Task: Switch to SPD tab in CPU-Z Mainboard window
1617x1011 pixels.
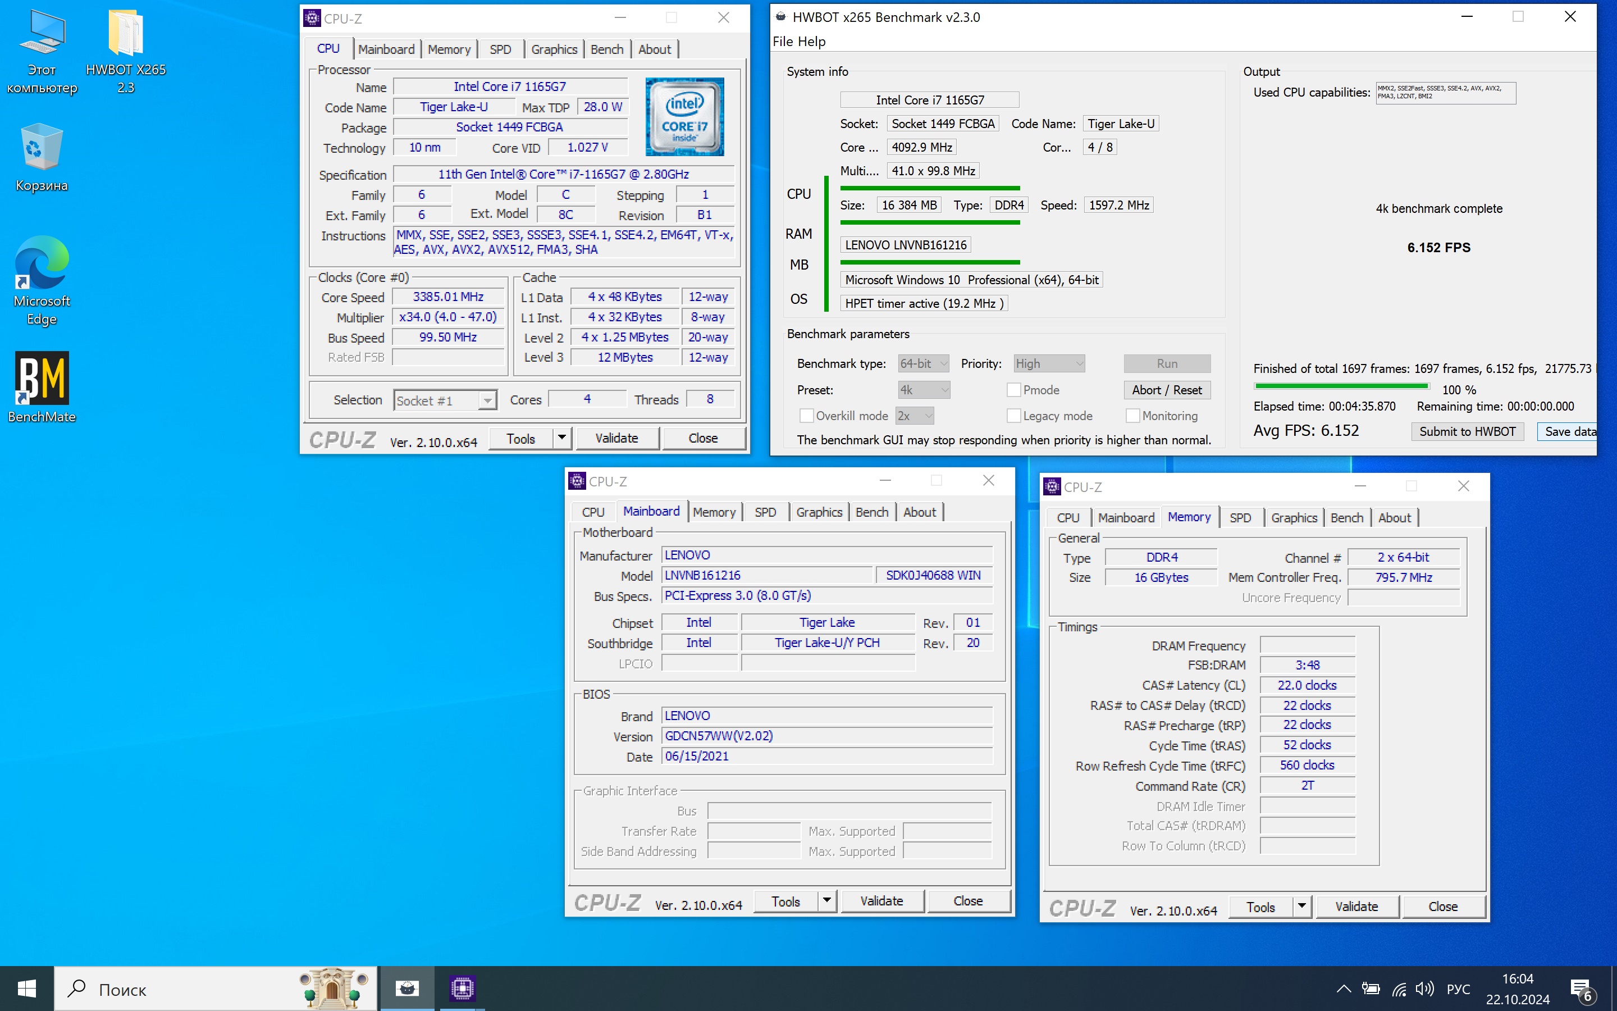Action: click(x=765, y=512)
